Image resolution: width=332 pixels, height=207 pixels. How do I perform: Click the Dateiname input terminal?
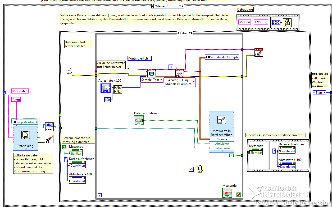(222, 148)
